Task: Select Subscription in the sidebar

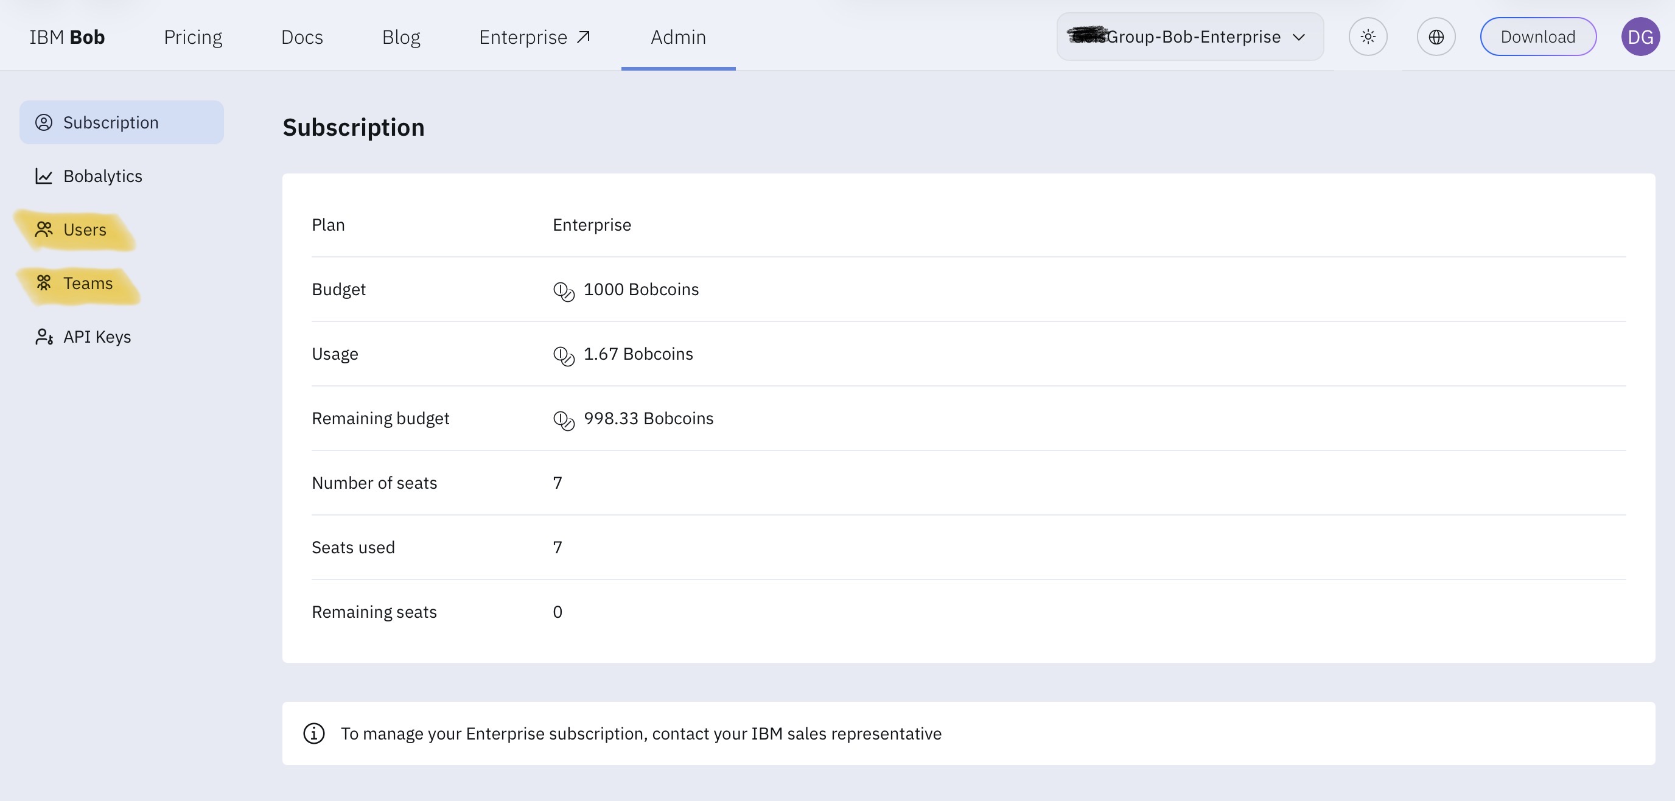Action: 122,122
